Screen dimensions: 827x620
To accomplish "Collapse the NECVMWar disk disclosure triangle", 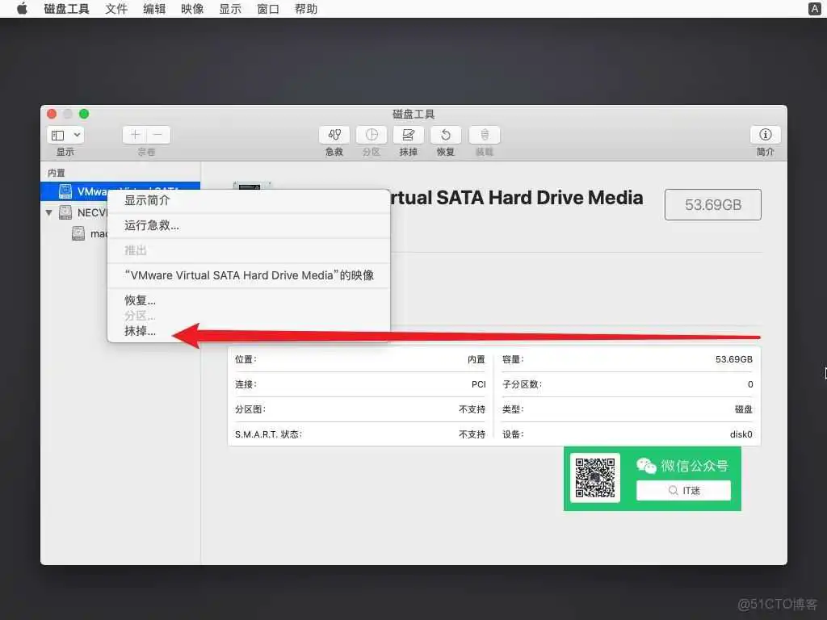I will pyautogui.click(x=49, y=212).
